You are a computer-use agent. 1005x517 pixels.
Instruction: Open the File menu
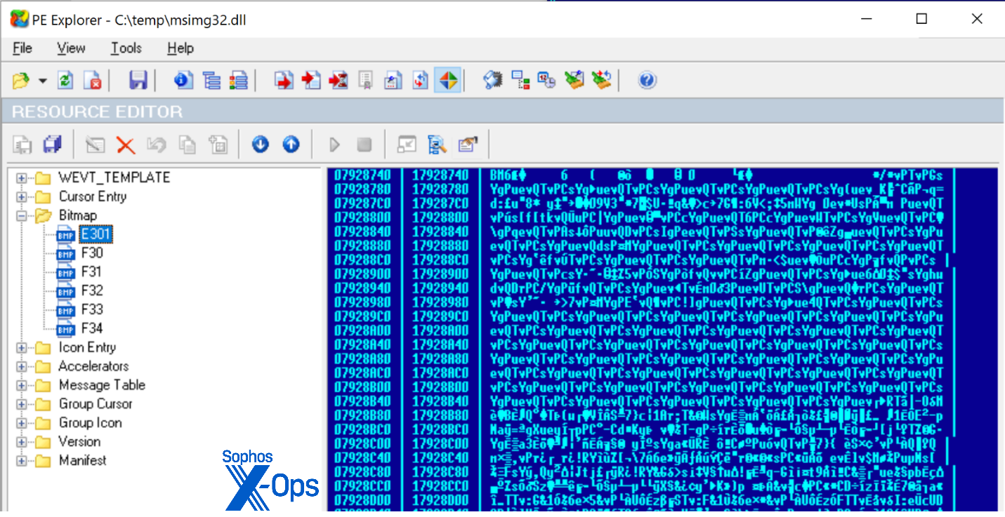tap(22, 48)
